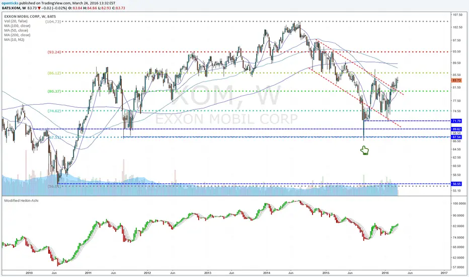Select the BATS:XOM, W symbol label

[14, 8]
